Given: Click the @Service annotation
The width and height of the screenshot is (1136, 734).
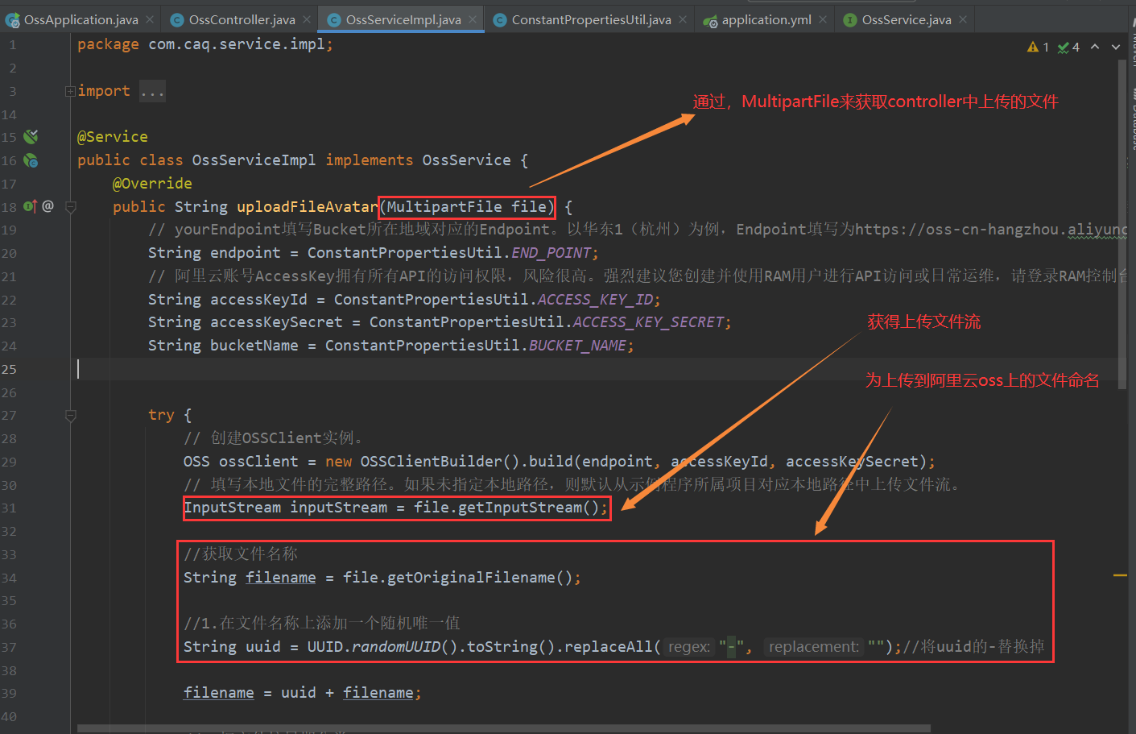Looking at the screenshot, I should pos(113,137).
